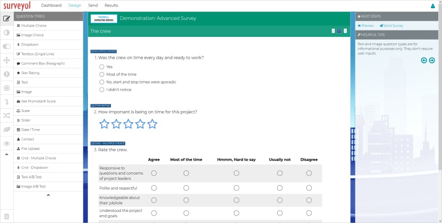Image resolution: width=442 pixels, height=223 pixels.
Task: Choose Hmmm, Hard to say for Knowledgeable row
Action: tap(236, 200)
